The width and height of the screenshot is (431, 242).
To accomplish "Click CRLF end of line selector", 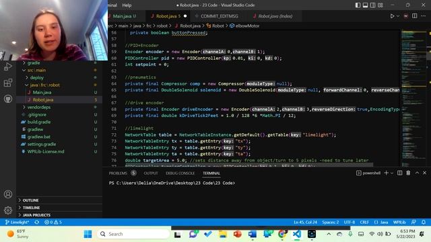I will [x=364, y=223].
